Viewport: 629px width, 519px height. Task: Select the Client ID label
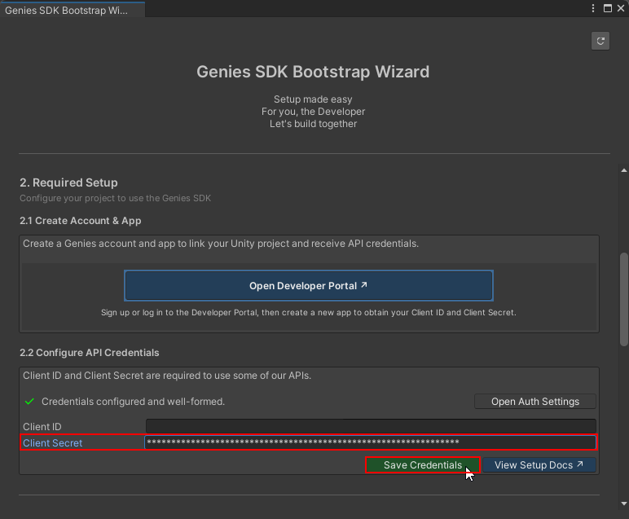point(42,427)
